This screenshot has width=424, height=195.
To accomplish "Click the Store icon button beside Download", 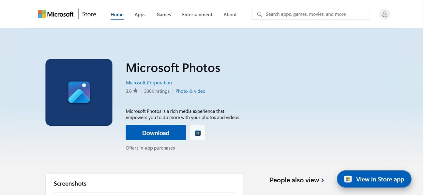I will [x=198, y=133].
